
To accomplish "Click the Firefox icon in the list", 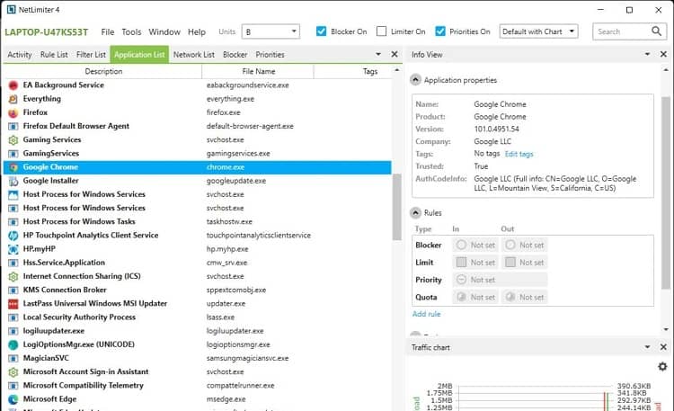I will coord(13,112).
